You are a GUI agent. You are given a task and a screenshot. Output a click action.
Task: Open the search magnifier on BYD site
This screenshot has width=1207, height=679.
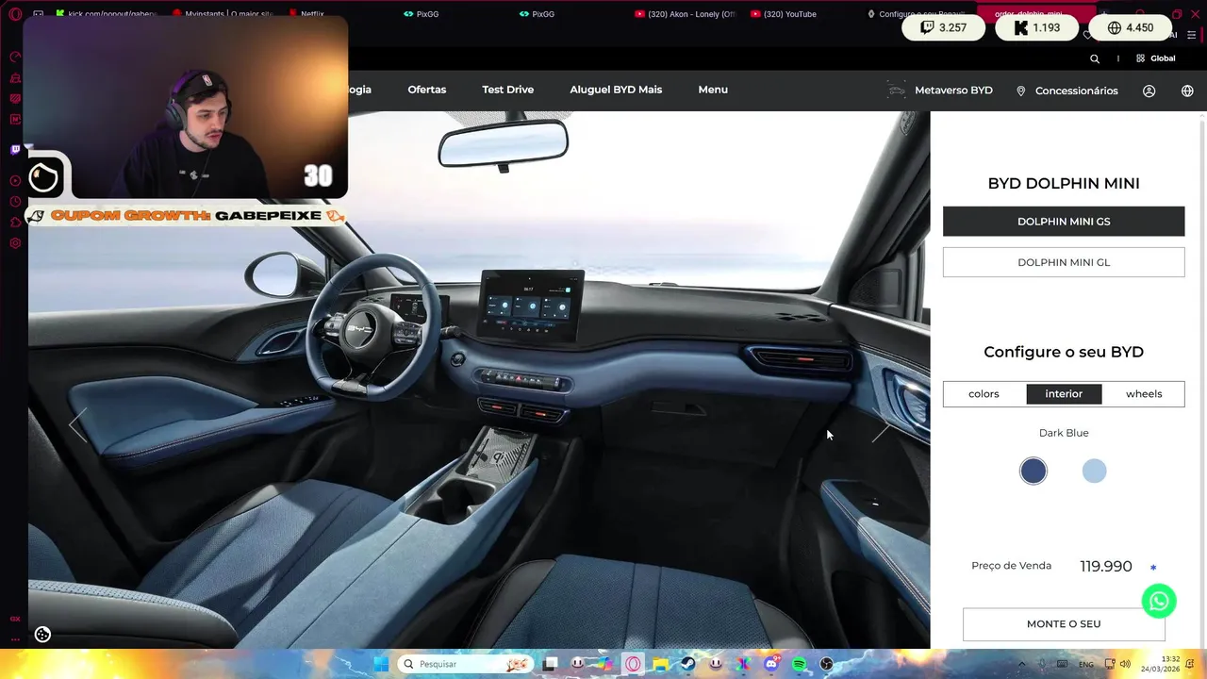click(1095, 58)
